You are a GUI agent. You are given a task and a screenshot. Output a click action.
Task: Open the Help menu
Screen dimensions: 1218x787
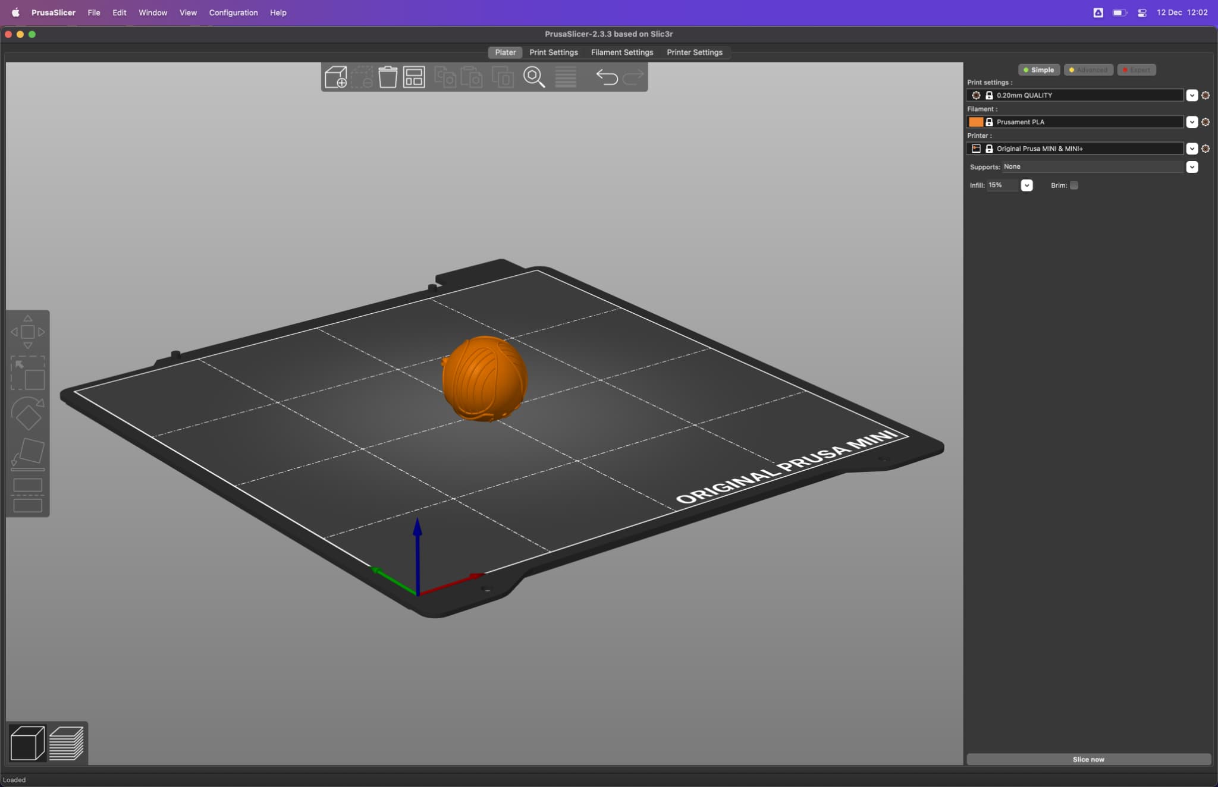(x=278, y=12)
